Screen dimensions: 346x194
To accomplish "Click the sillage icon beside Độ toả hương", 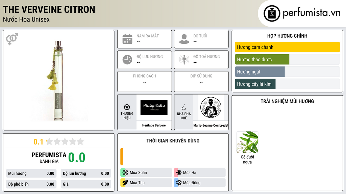I will 184,60.
